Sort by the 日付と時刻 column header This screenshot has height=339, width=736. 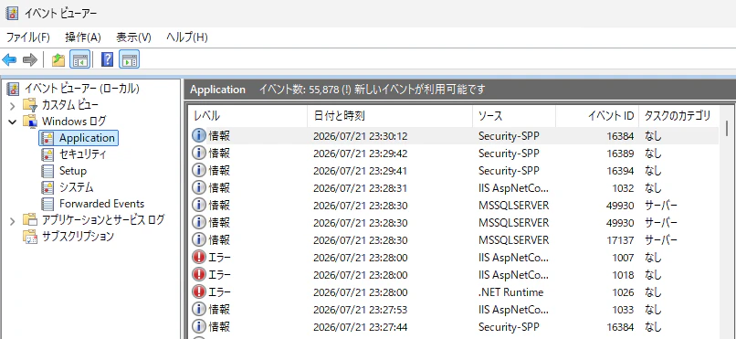pos(390,115)
